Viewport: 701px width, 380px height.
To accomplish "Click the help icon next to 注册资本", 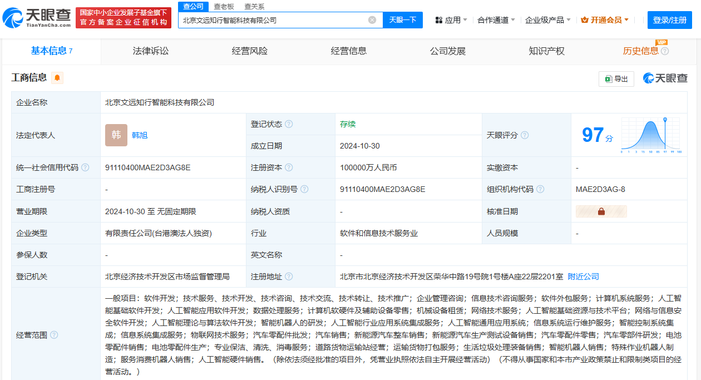I will click(x=289, y=167).
